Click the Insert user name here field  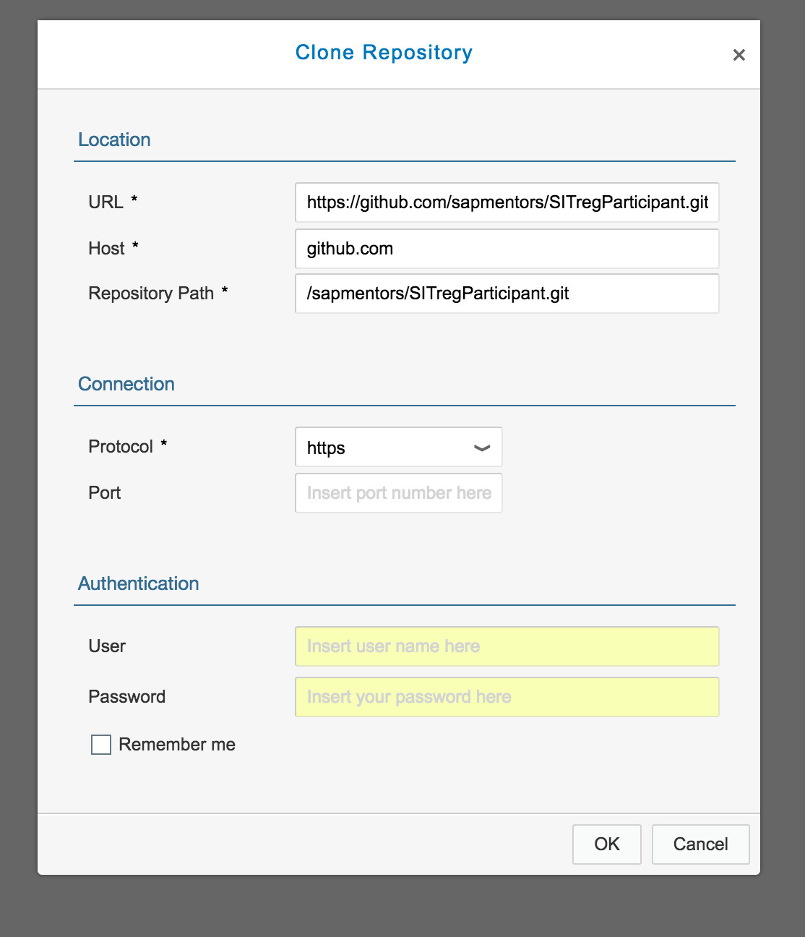(x=506, y=646)
